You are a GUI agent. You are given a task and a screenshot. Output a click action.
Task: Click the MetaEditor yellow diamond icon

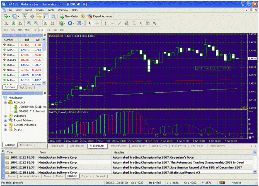[x=83, y=16]
